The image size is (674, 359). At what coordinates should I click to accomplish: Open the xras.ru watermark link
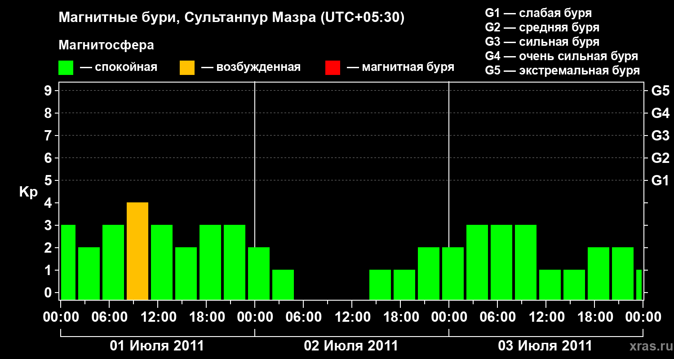(x=648, y=346)
